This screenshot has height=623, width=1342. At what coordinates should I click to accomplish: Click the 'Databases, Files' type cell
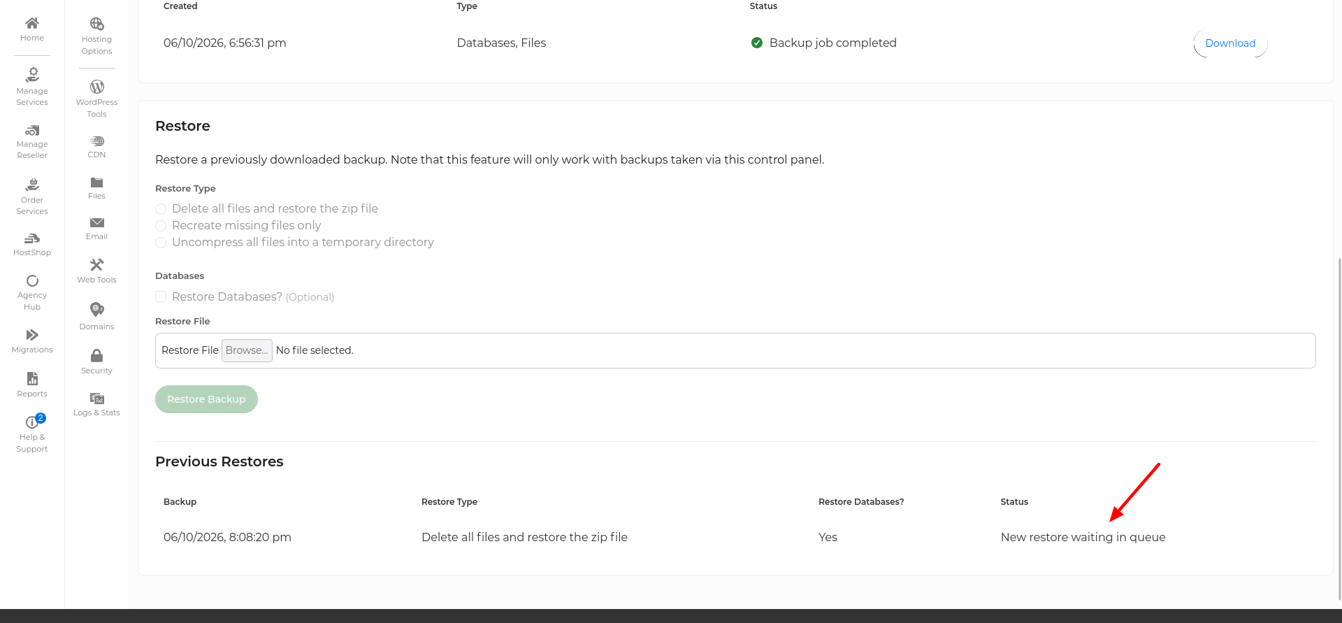(501, 43)
